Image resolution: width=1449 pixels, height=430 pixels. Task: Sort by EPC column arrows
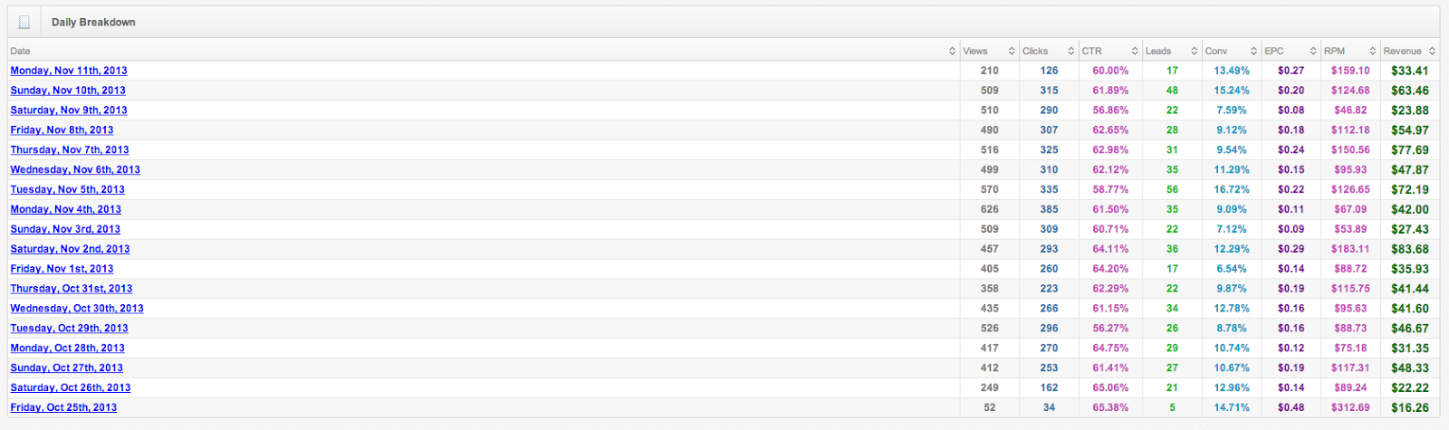[x=1313, y=51]
